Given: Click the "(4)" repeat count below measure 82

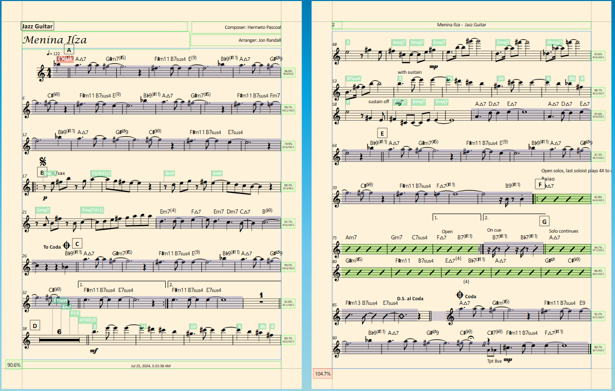Looking at the screenshot, I should tap(466, 281).
